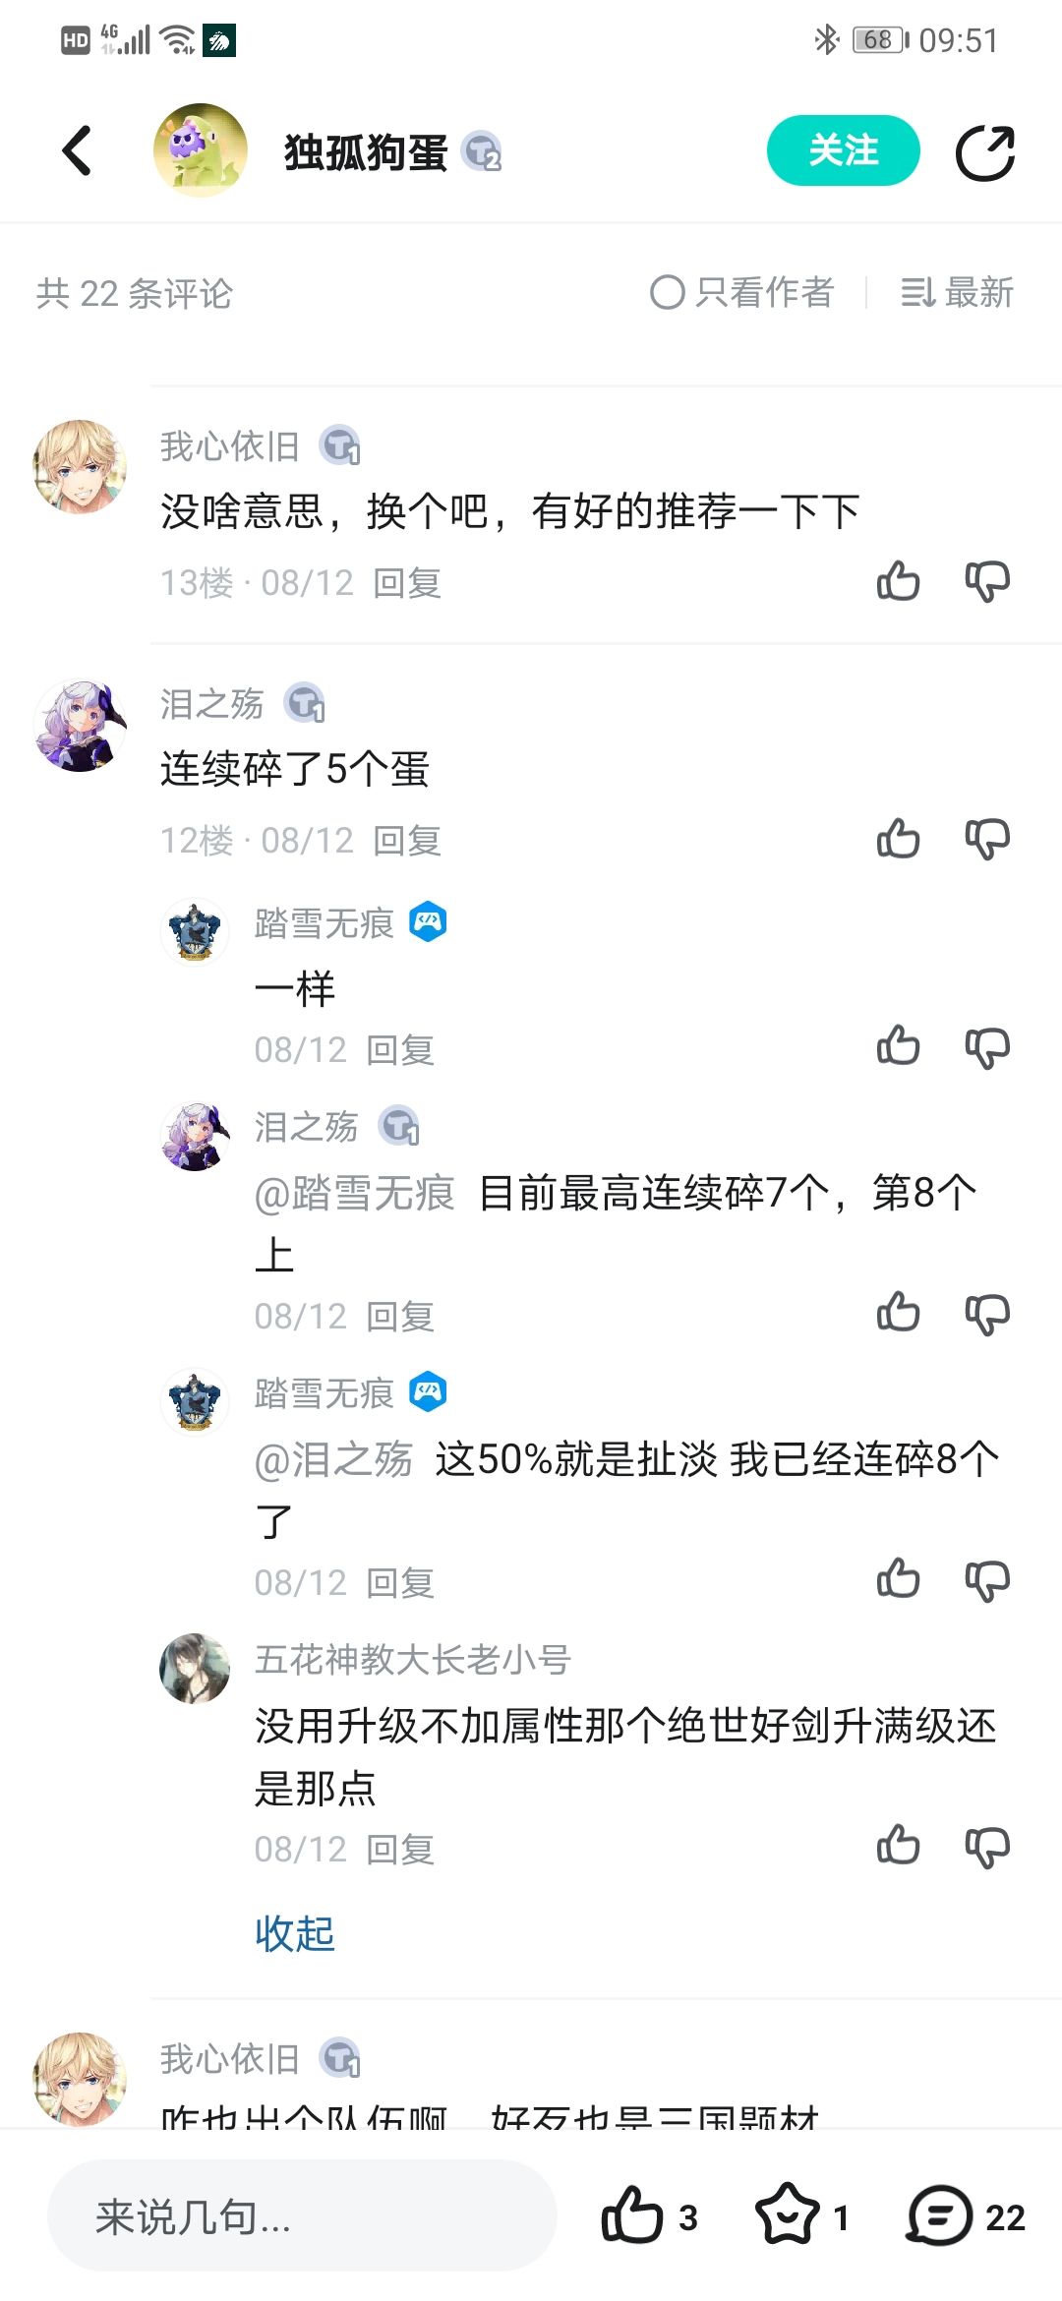Dislike 五花神教大长老小号's reply
The height and width of the screenshot is (2301, 1062).
coord(987,1847)
